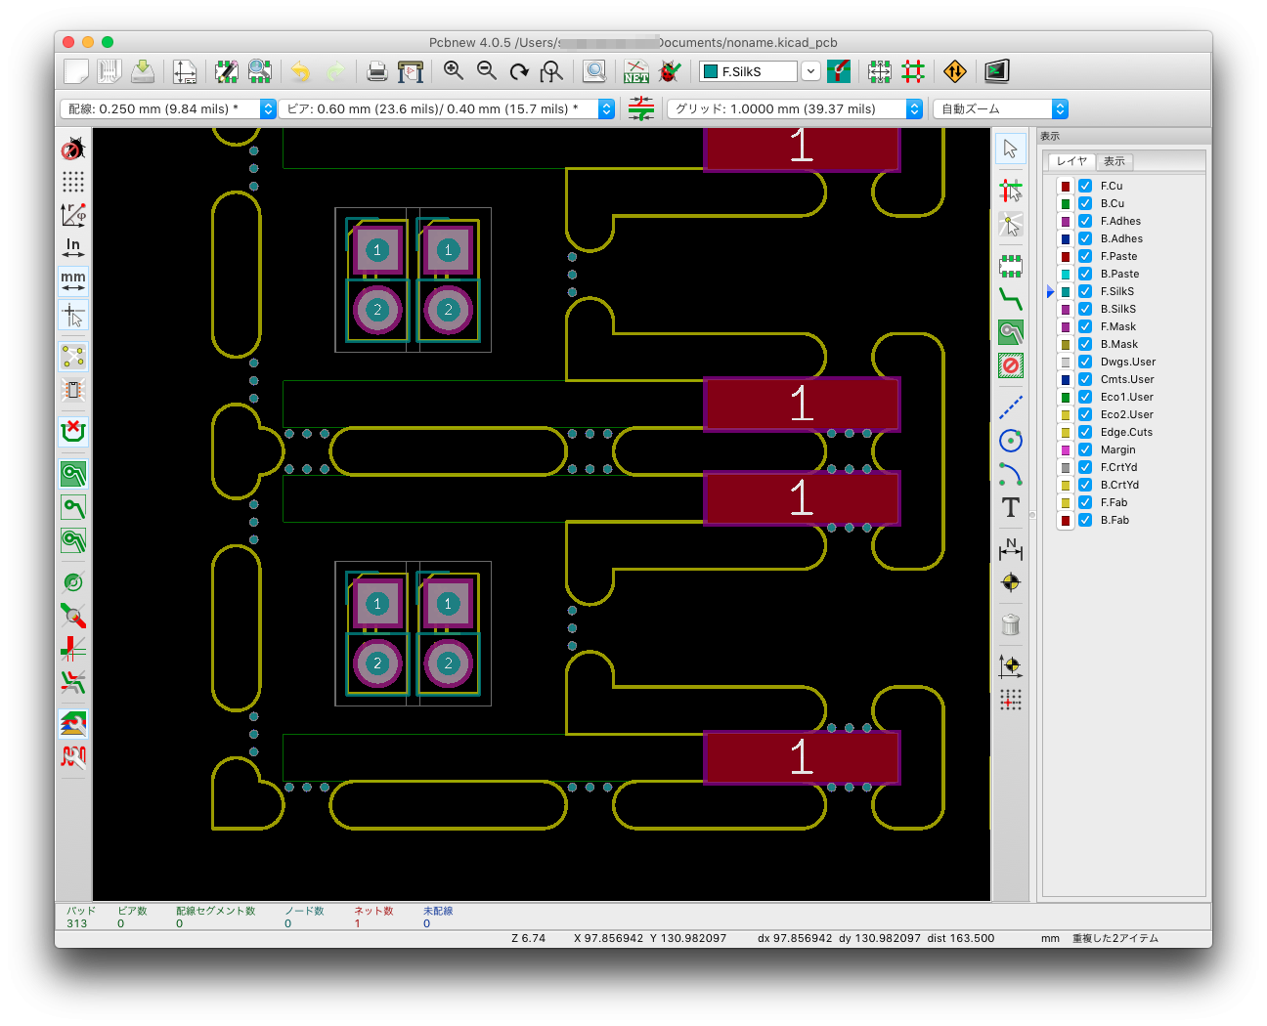
Task: Select the Add Keepout Area tool
Action: click(x=1011, y=365)
